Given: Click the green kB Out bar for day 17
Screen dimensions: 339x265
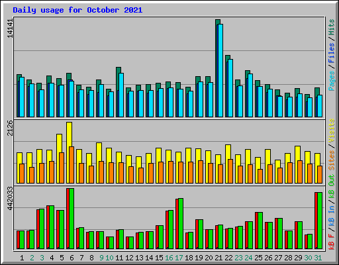Looking at the screenshot, I should 181,224.
